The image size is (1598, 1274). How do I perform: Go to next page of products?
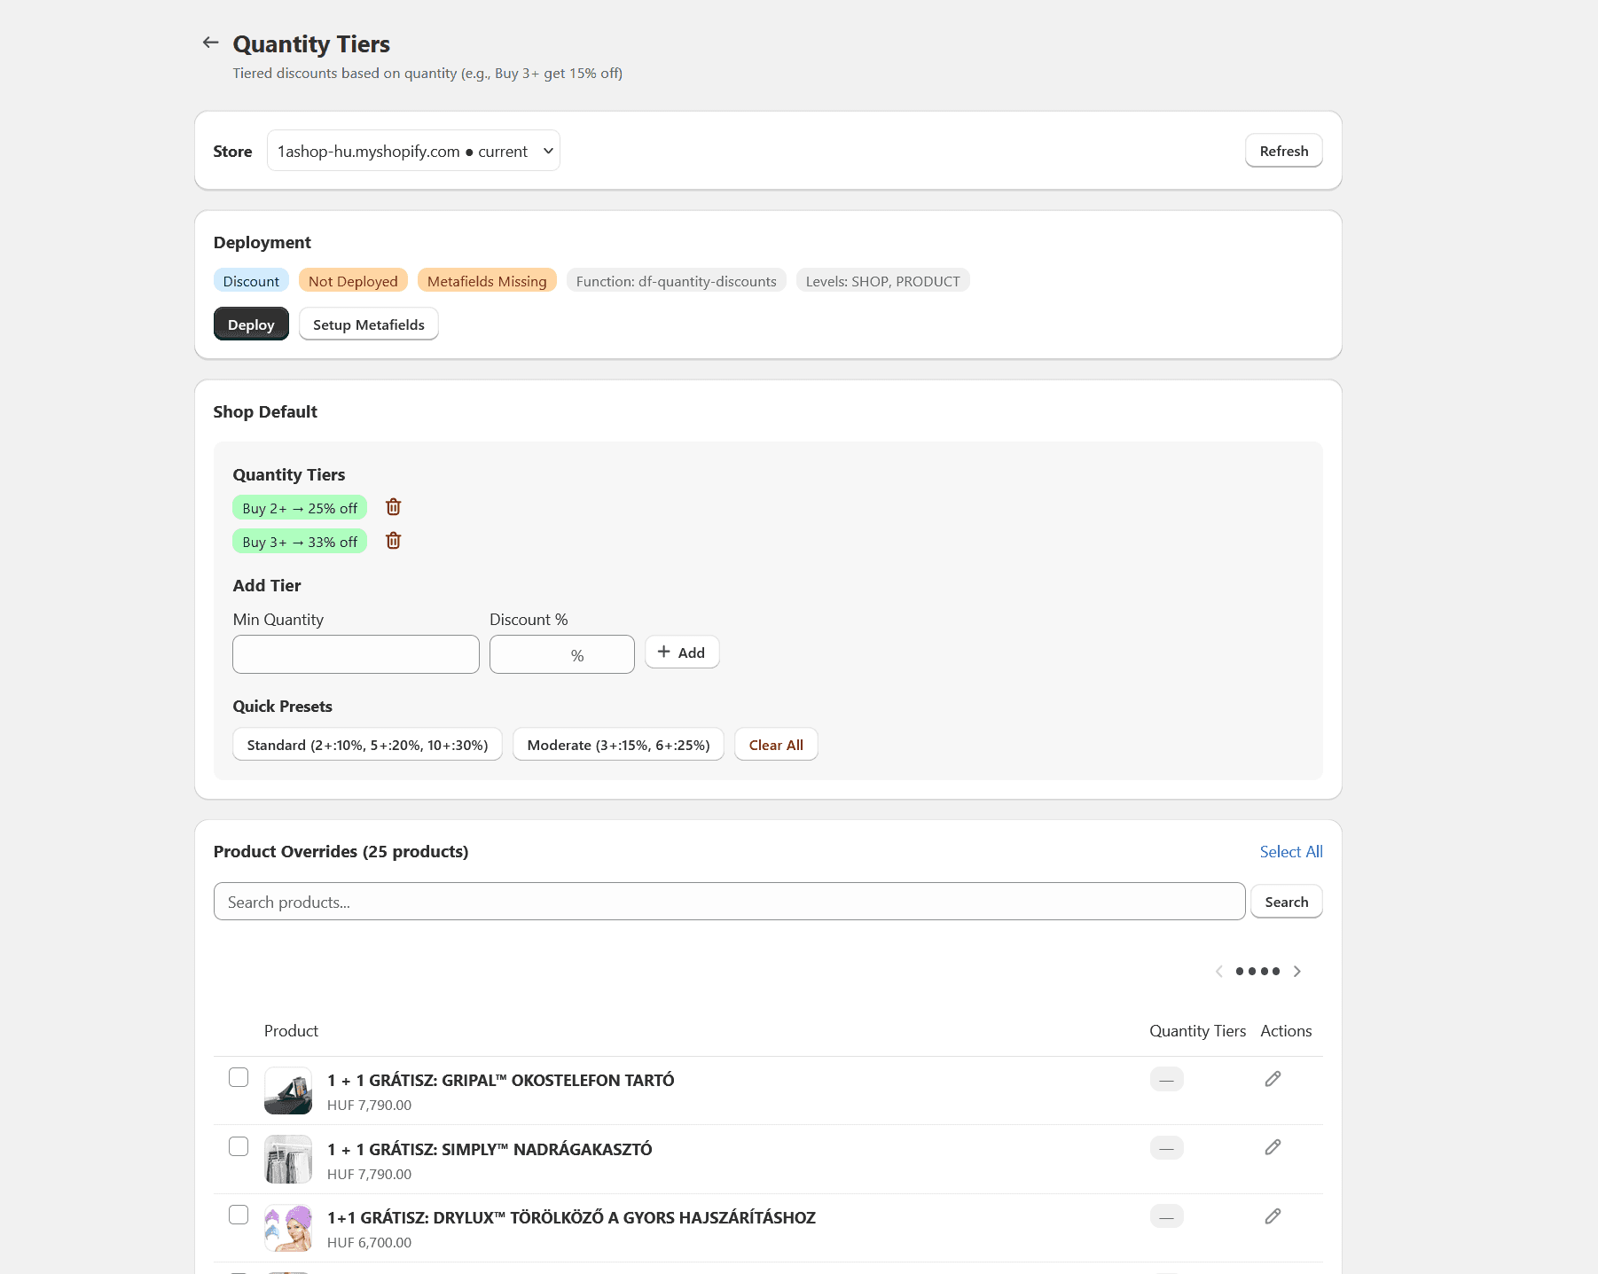pos(1297,972)
